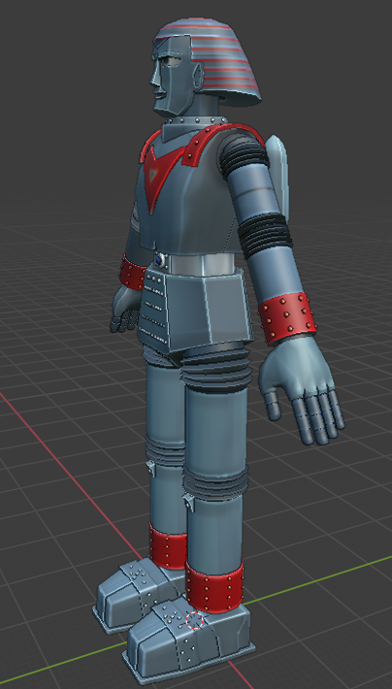Viewport: 392px width, 689px height.
Task: Click the 3D cursor on the robot's foot
Action: pyautogui.click(x=194, y=620)
